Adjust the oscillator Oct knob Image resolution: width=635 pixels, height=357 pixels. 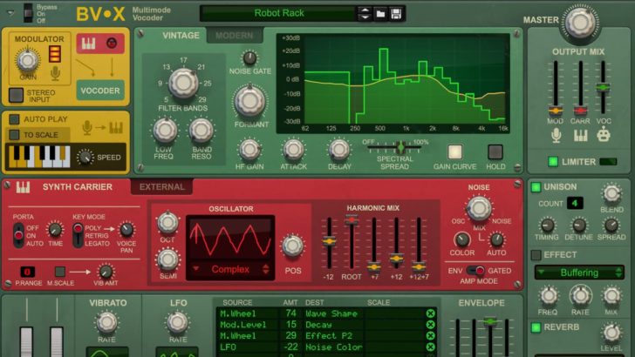pos(167,223)
